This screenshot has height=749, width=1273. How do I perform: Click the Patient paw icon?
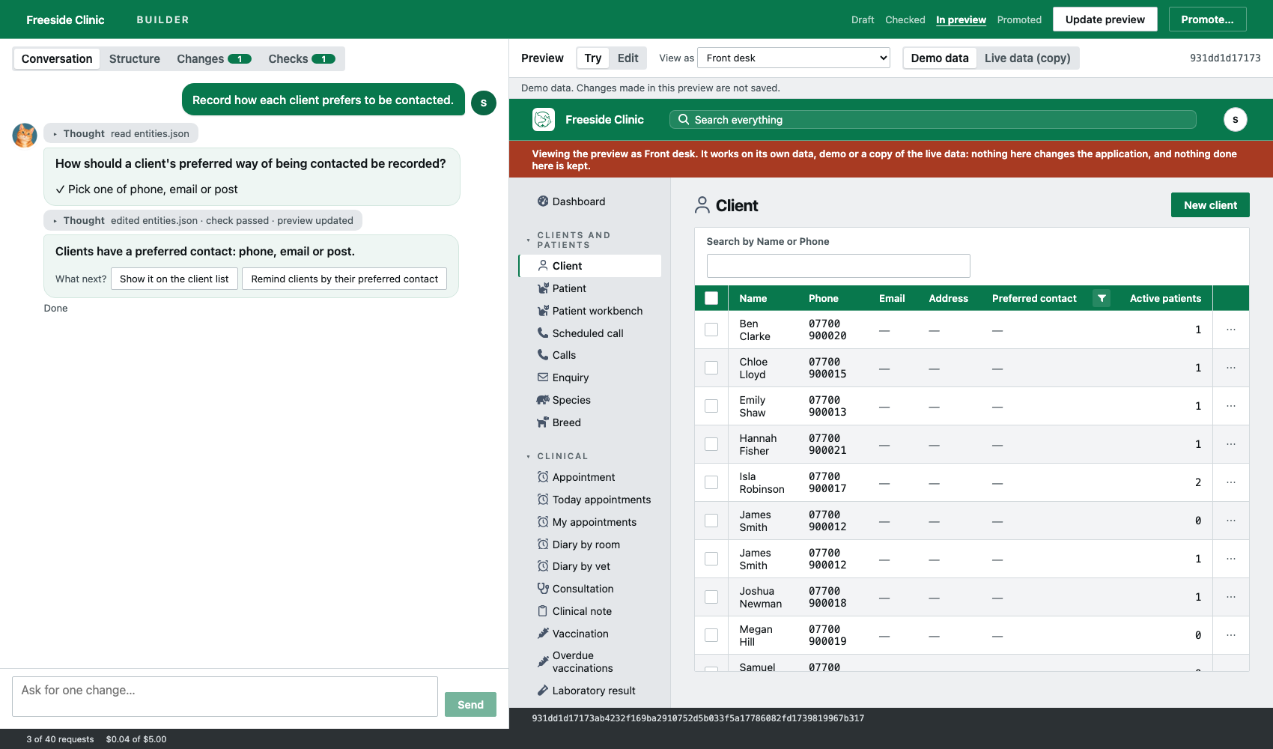pyautogui.click(x=543, y=288)
